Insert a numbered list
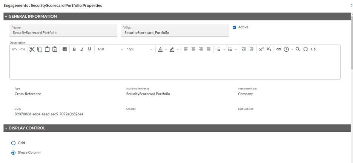This screenshot has height=163, width=353. [230, 49]
